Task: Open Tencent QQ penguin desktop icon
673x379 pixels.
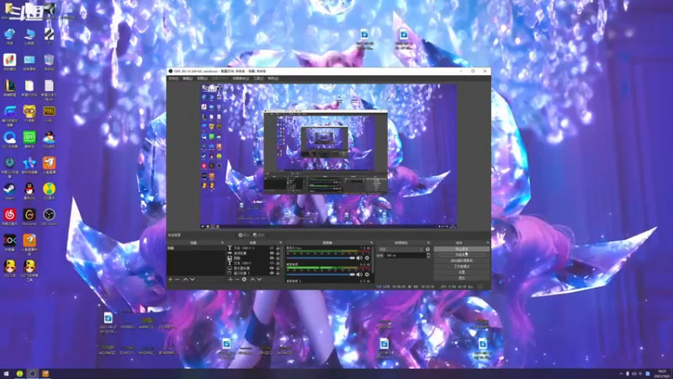Action: (x=29, y=191)
